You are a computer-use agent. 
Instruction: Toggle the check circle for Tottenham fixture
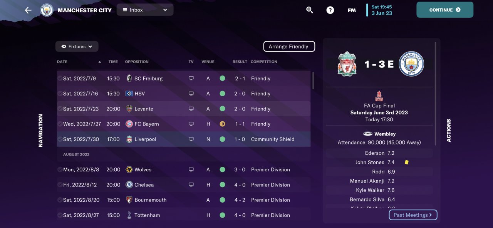60,215
